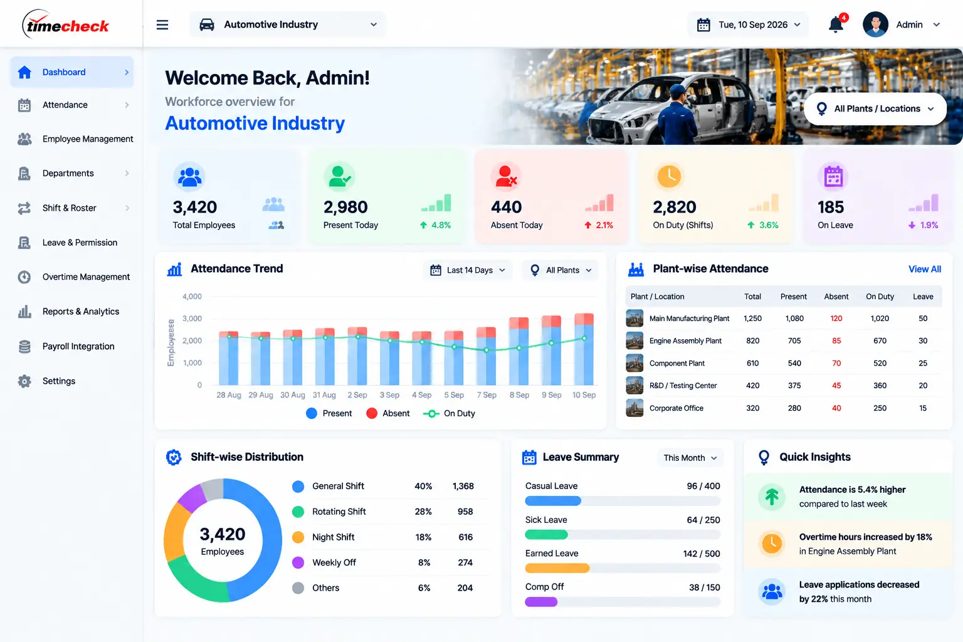Click the Quick Insights lightbulb icon
The width and height of the screenshot is (963, 642).
764,457
